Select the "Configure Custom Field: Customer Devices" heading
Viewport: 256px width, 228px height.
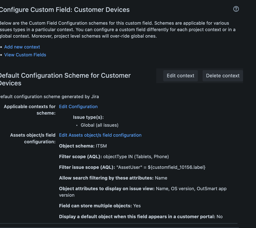[65, 9]
